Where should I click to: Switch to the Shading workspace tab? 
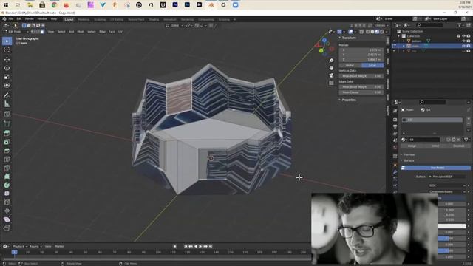point(154,19)
